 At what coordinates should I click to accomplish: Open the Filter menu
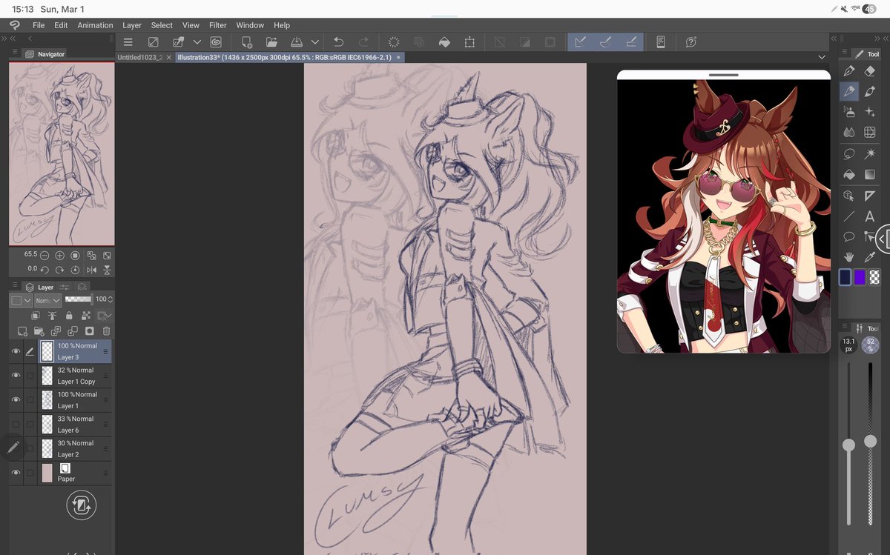[218, 25]
